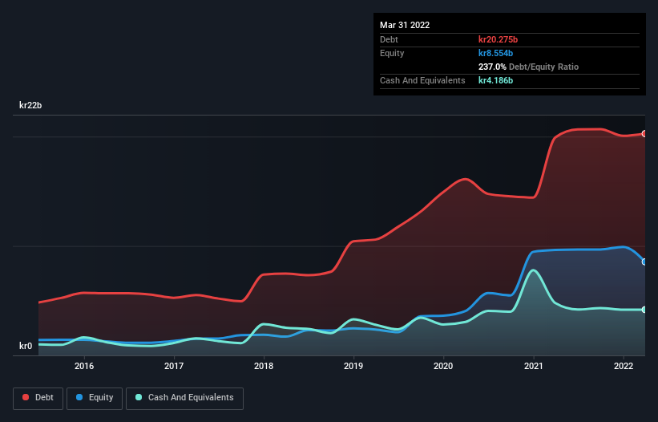Click the Debt label in tooltip

(389, 39)
